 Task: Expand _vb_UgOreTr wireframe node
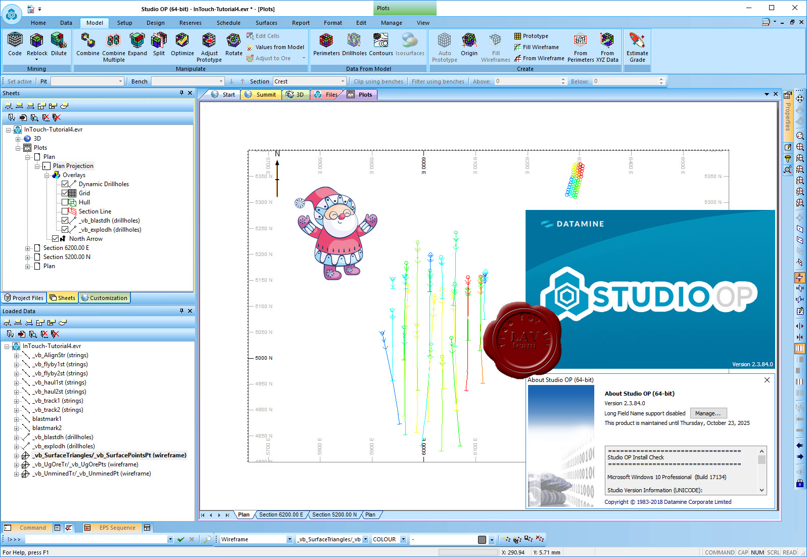(x=16, y=464)
